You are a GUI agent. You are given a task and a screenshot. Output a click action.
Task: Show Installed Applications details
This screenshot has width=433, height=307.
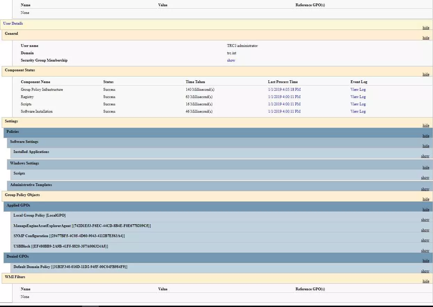(425, 156)
